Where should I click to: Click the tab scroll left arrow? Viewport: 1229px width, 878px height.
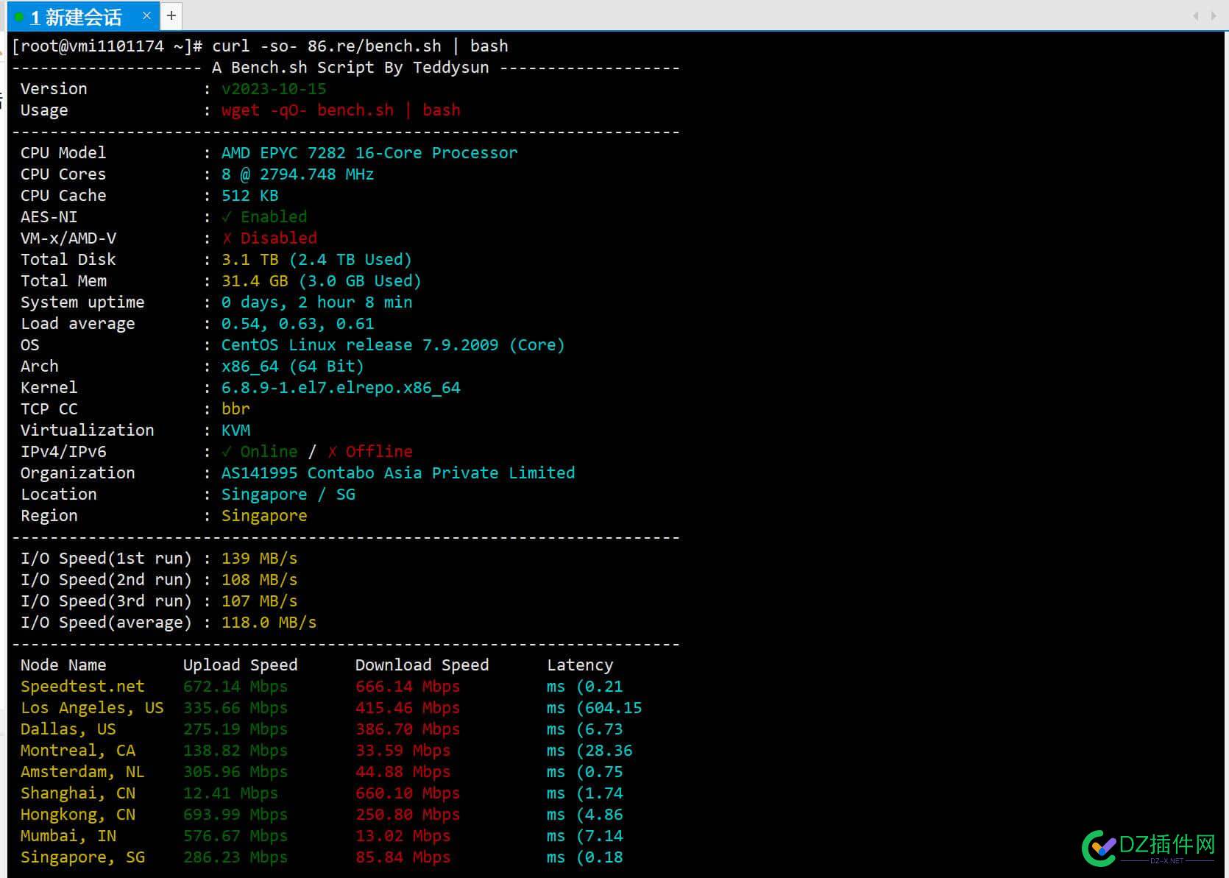tap(1196, 15)
